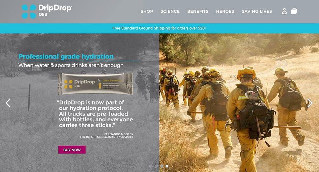The width and height of the screenshot is (319, 172).
Task: Open the user account icon
Action: tap(284, 11)
